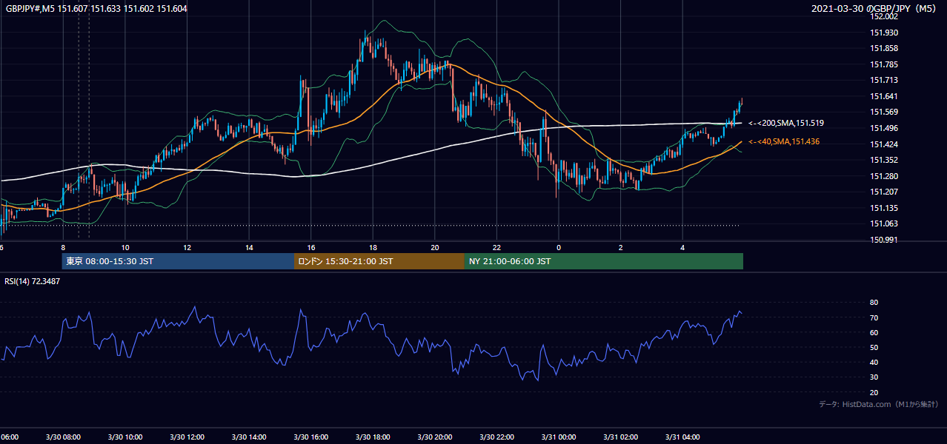The width and height of the screenshot is (947, 444).
Task: Click price axis value 151.352
Action: pos(883,160)
